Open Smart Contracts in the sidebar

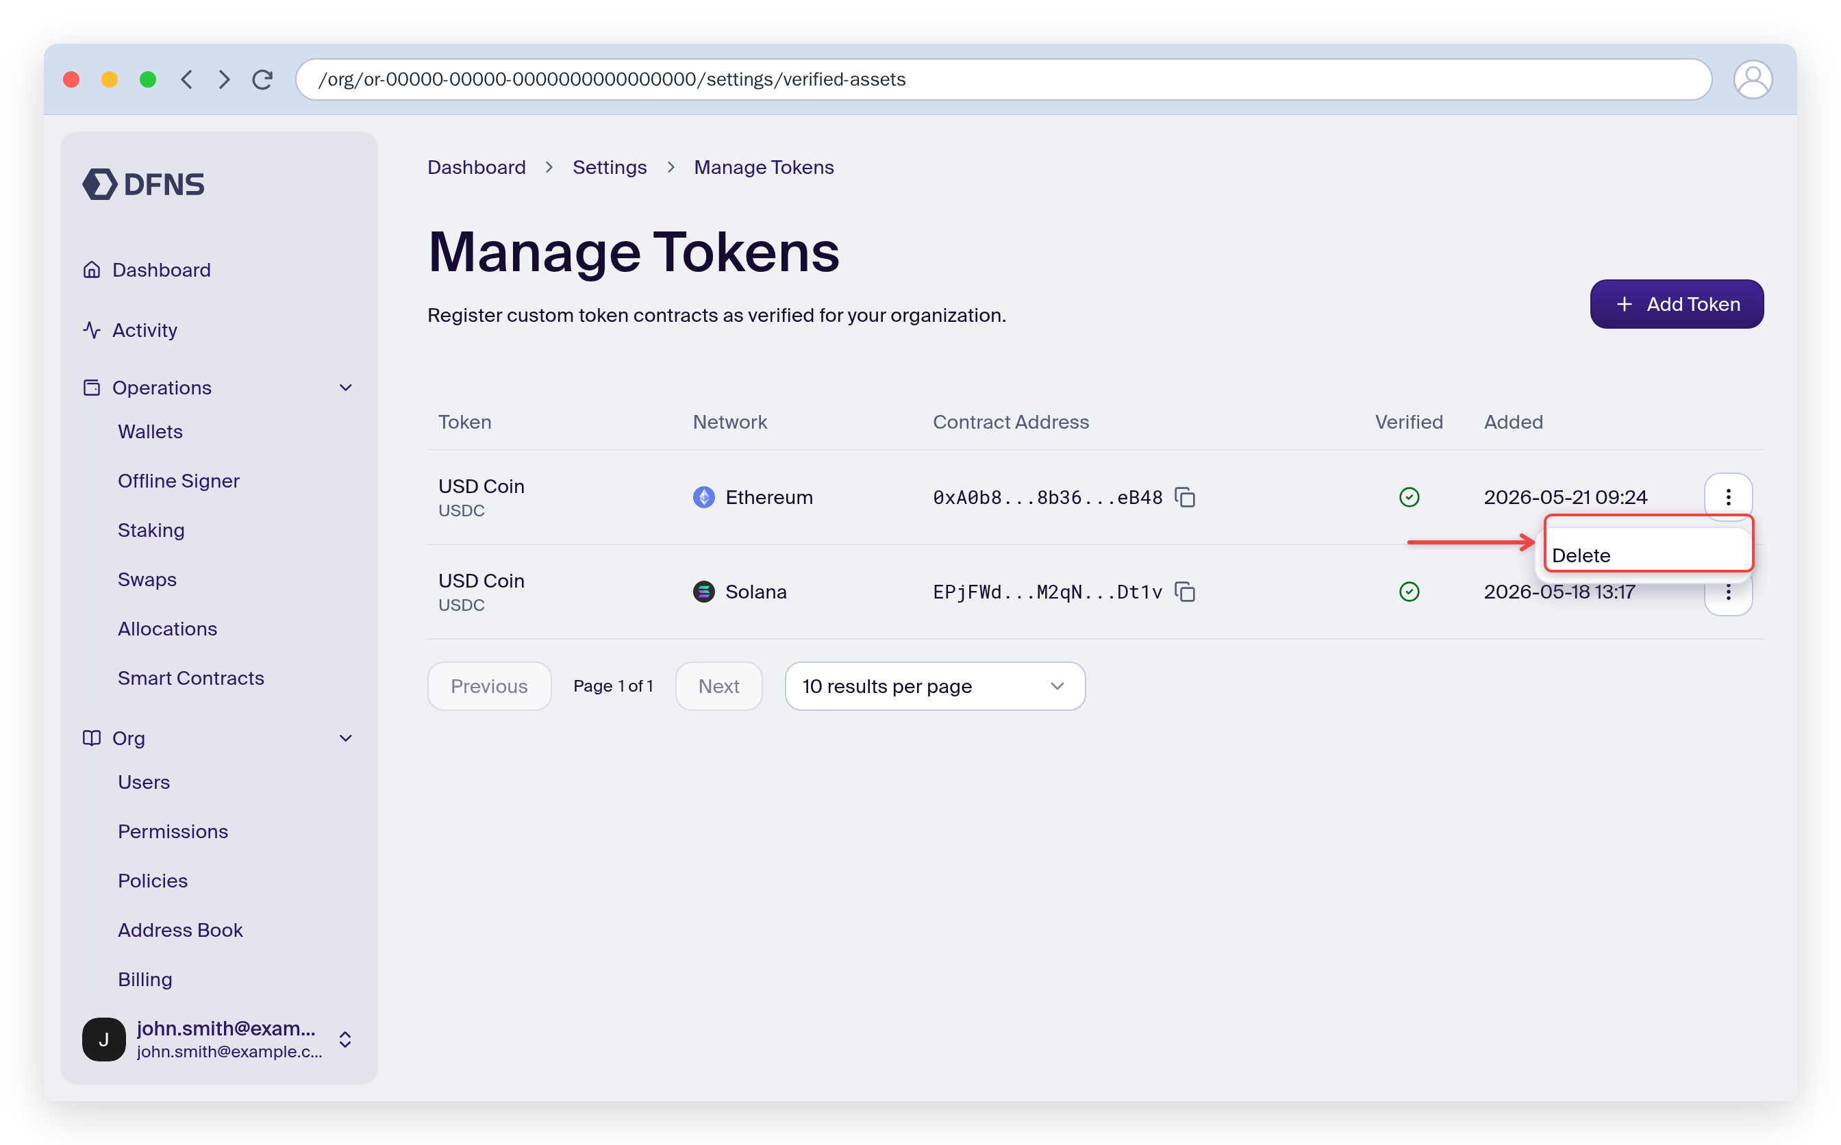coord(191,678)
